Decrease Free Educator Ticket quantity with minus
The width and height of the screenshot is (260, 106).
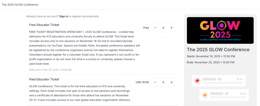pyautogui.click(x=155, y=28)
